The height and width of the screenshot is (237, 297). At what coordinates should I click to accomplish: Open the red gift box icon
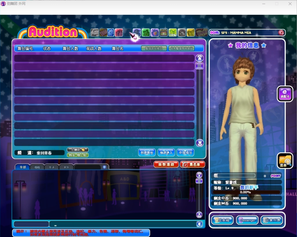pyautogui.click(x=119, y=33)
